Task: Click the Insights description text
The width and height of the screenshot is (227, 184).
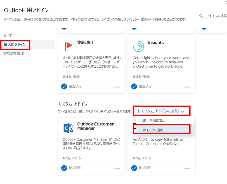Action: 162,62
